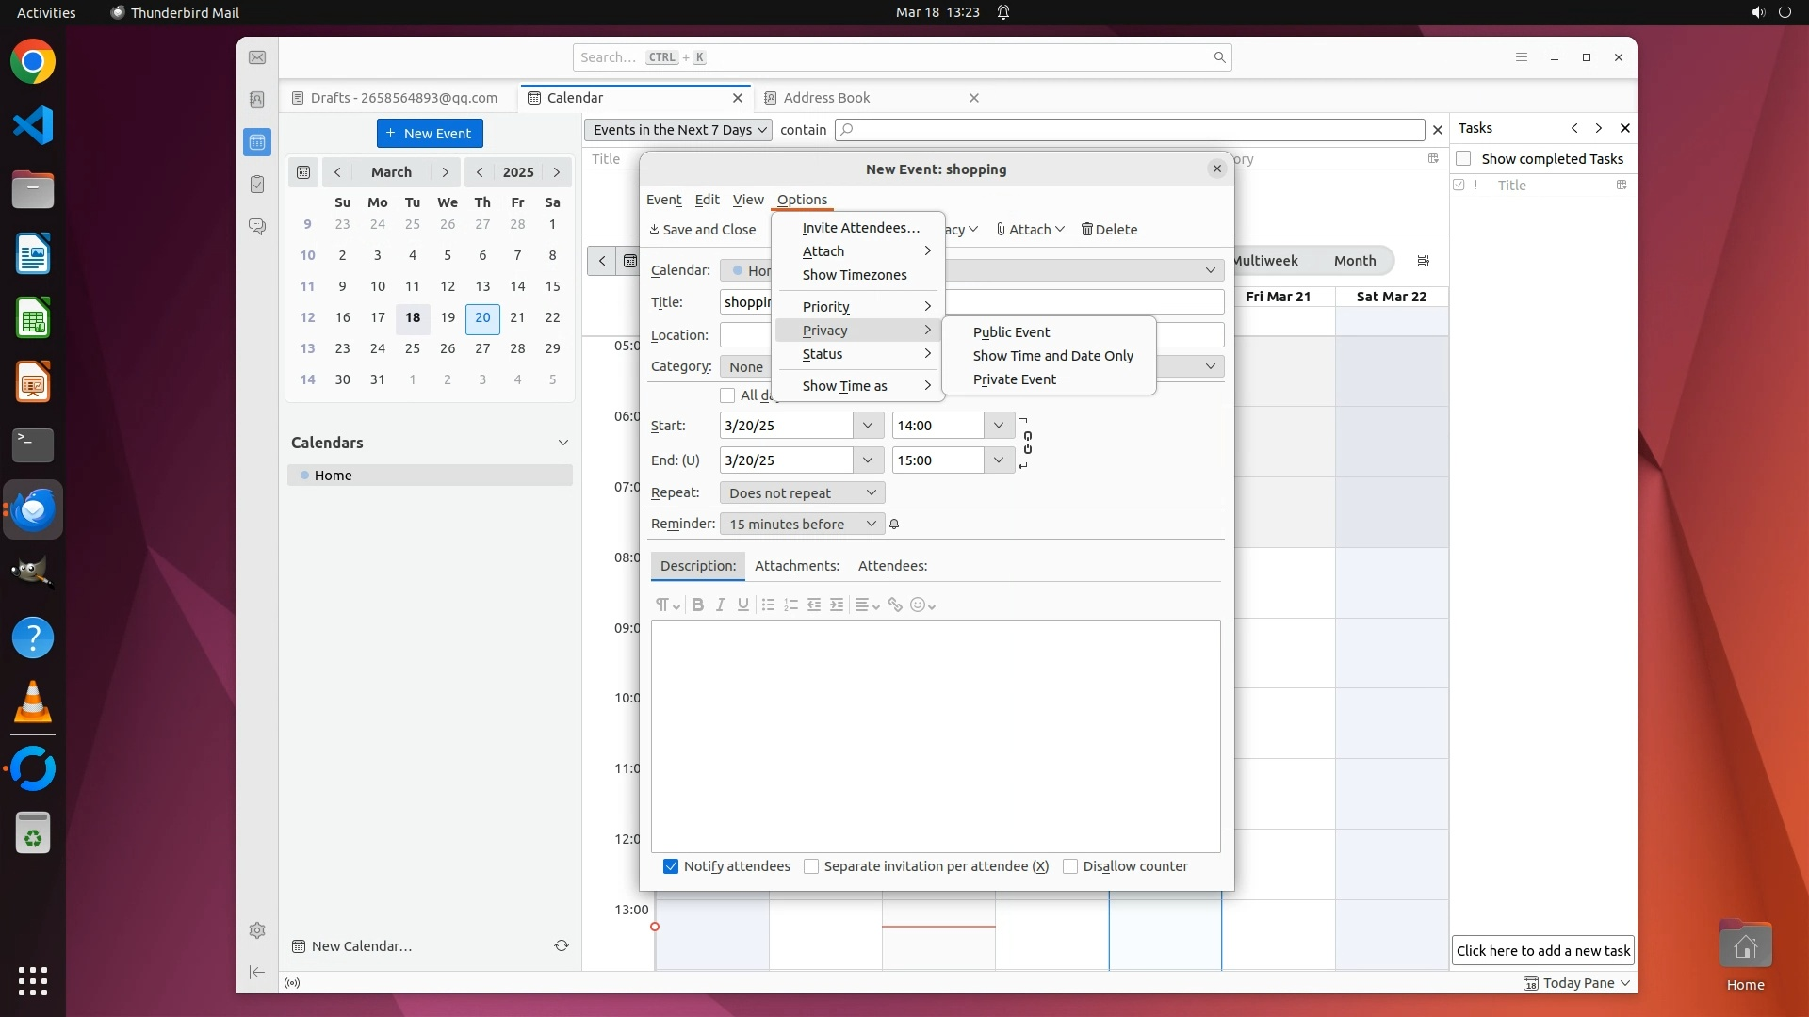This screenshot has width=1809, height=1017.
Task: Click the calendar sync refresh icon
Action: pos(562,945)
